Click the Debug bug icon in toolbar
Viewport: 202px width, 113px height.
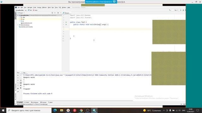pos(183,10)
